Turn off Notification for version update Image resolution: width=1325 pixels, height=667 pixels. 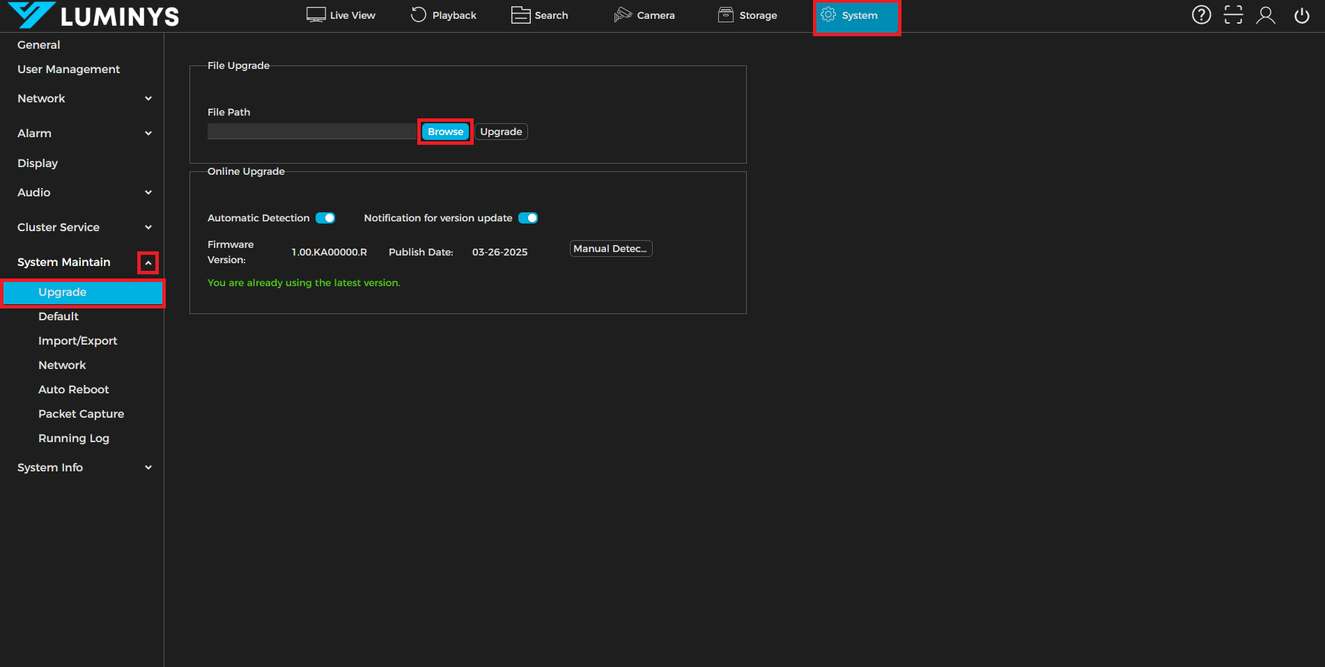[x=528, y=218]
